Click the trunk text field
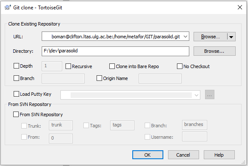Screen dimensions: 248x166 (x=61, y=125)
